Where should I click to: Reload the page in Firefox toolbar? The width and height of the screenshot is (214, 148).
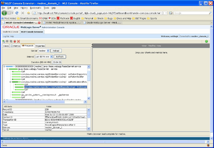(17, 13)
